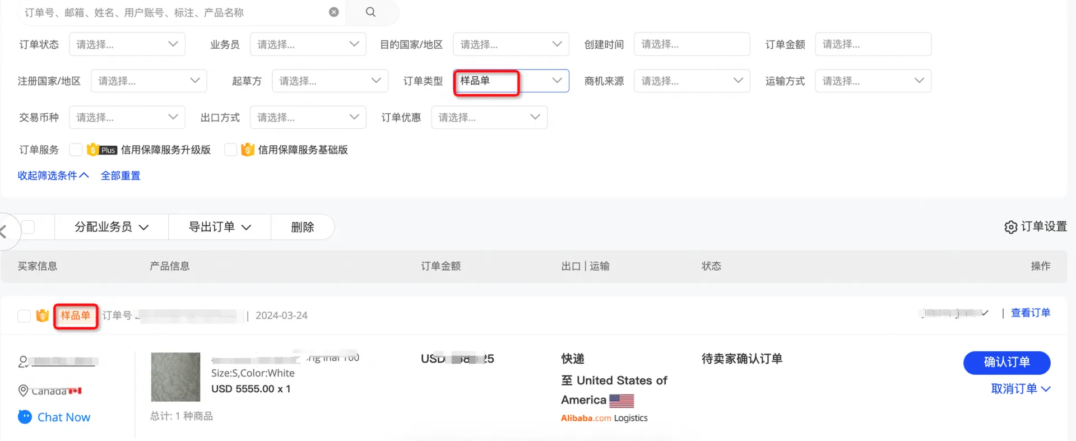Open the 运输方式 dropdown
This screenshot has width=1076, height=441.
tap(873, 81)
